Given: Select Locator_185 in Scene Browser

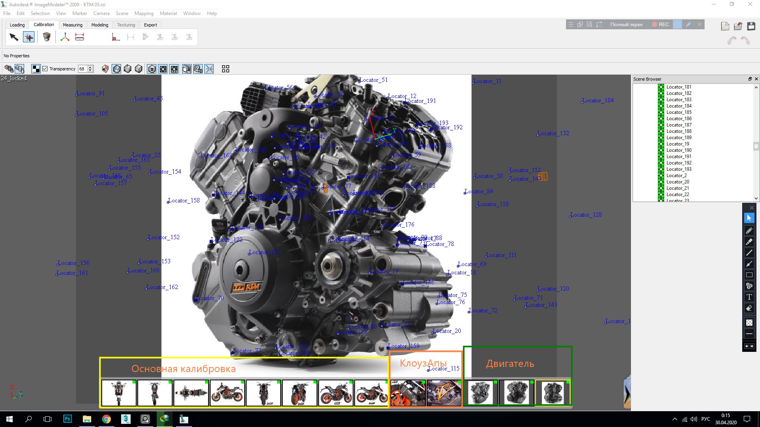Looking at the screenshot, I should click(x=679, y=112).
